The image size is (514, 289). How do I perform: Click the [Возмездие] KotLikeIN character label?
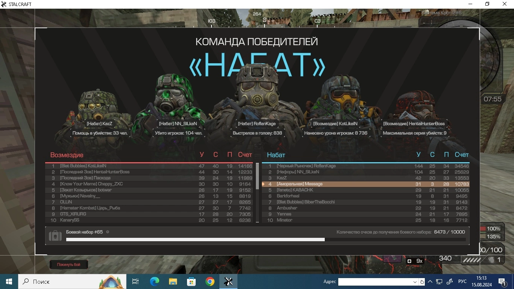(x=335, y=123)
